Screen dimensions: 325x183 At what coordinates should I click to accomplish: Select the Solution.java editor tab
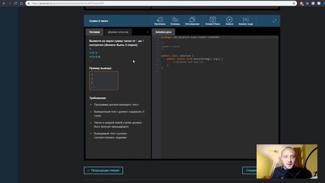click(164, 32)
